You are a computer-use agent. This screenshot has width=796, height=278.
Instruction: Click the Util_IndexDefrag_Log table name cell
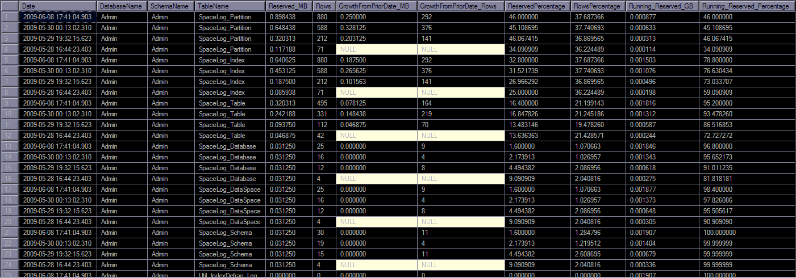(230, 275)
